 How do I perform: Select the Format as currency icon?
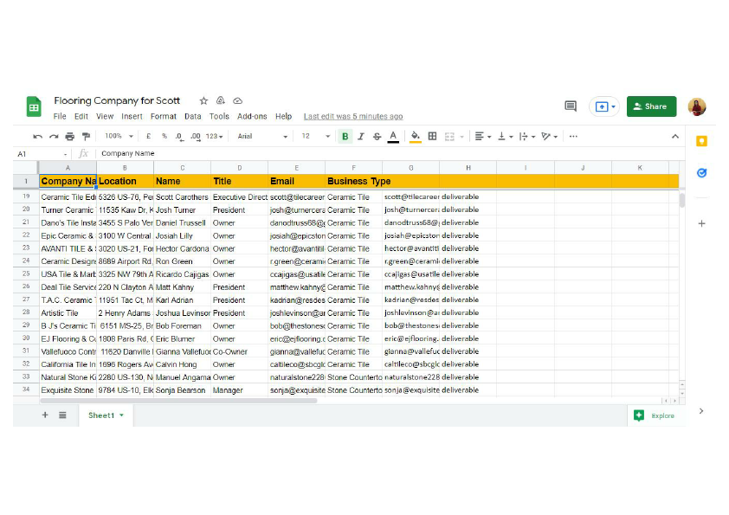(146, 136)
